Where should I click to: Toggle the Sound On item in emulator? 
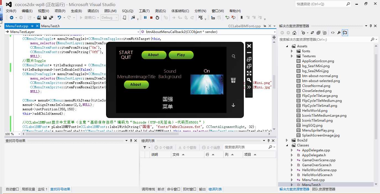coord(207,71)
